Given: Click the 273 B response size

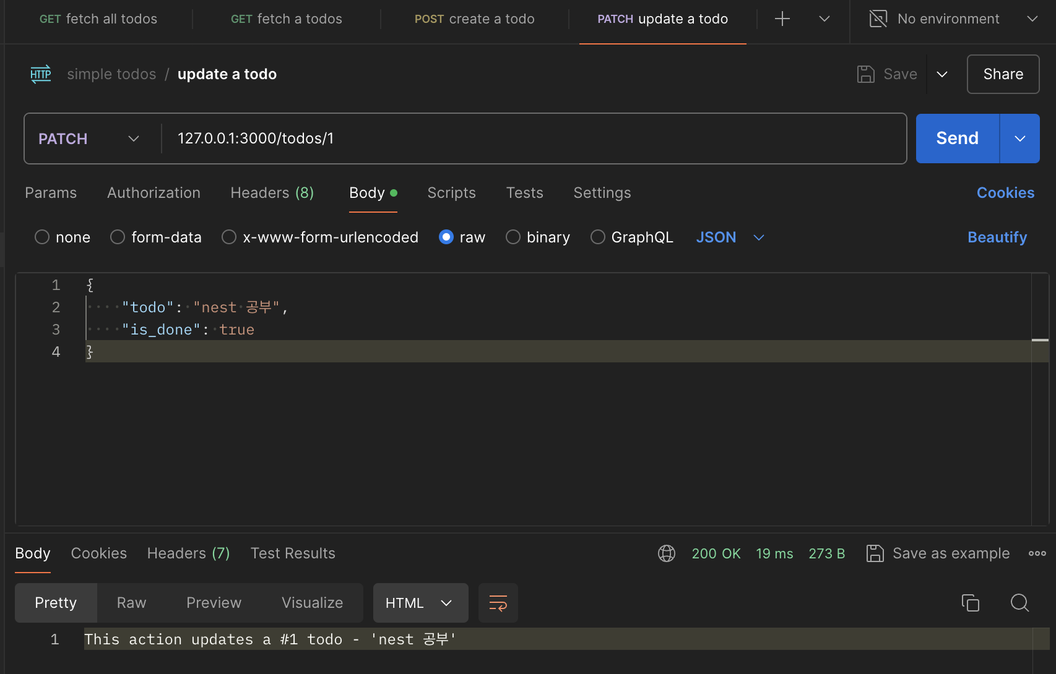Looking at the screenshot, I should click(x=827, y=553).
